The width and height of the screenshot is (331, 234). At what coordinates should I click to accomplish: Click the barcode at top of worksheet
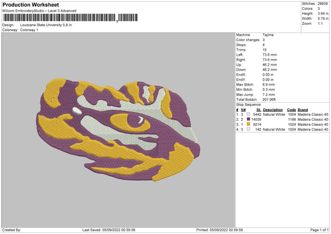click(x=70, y=18)
